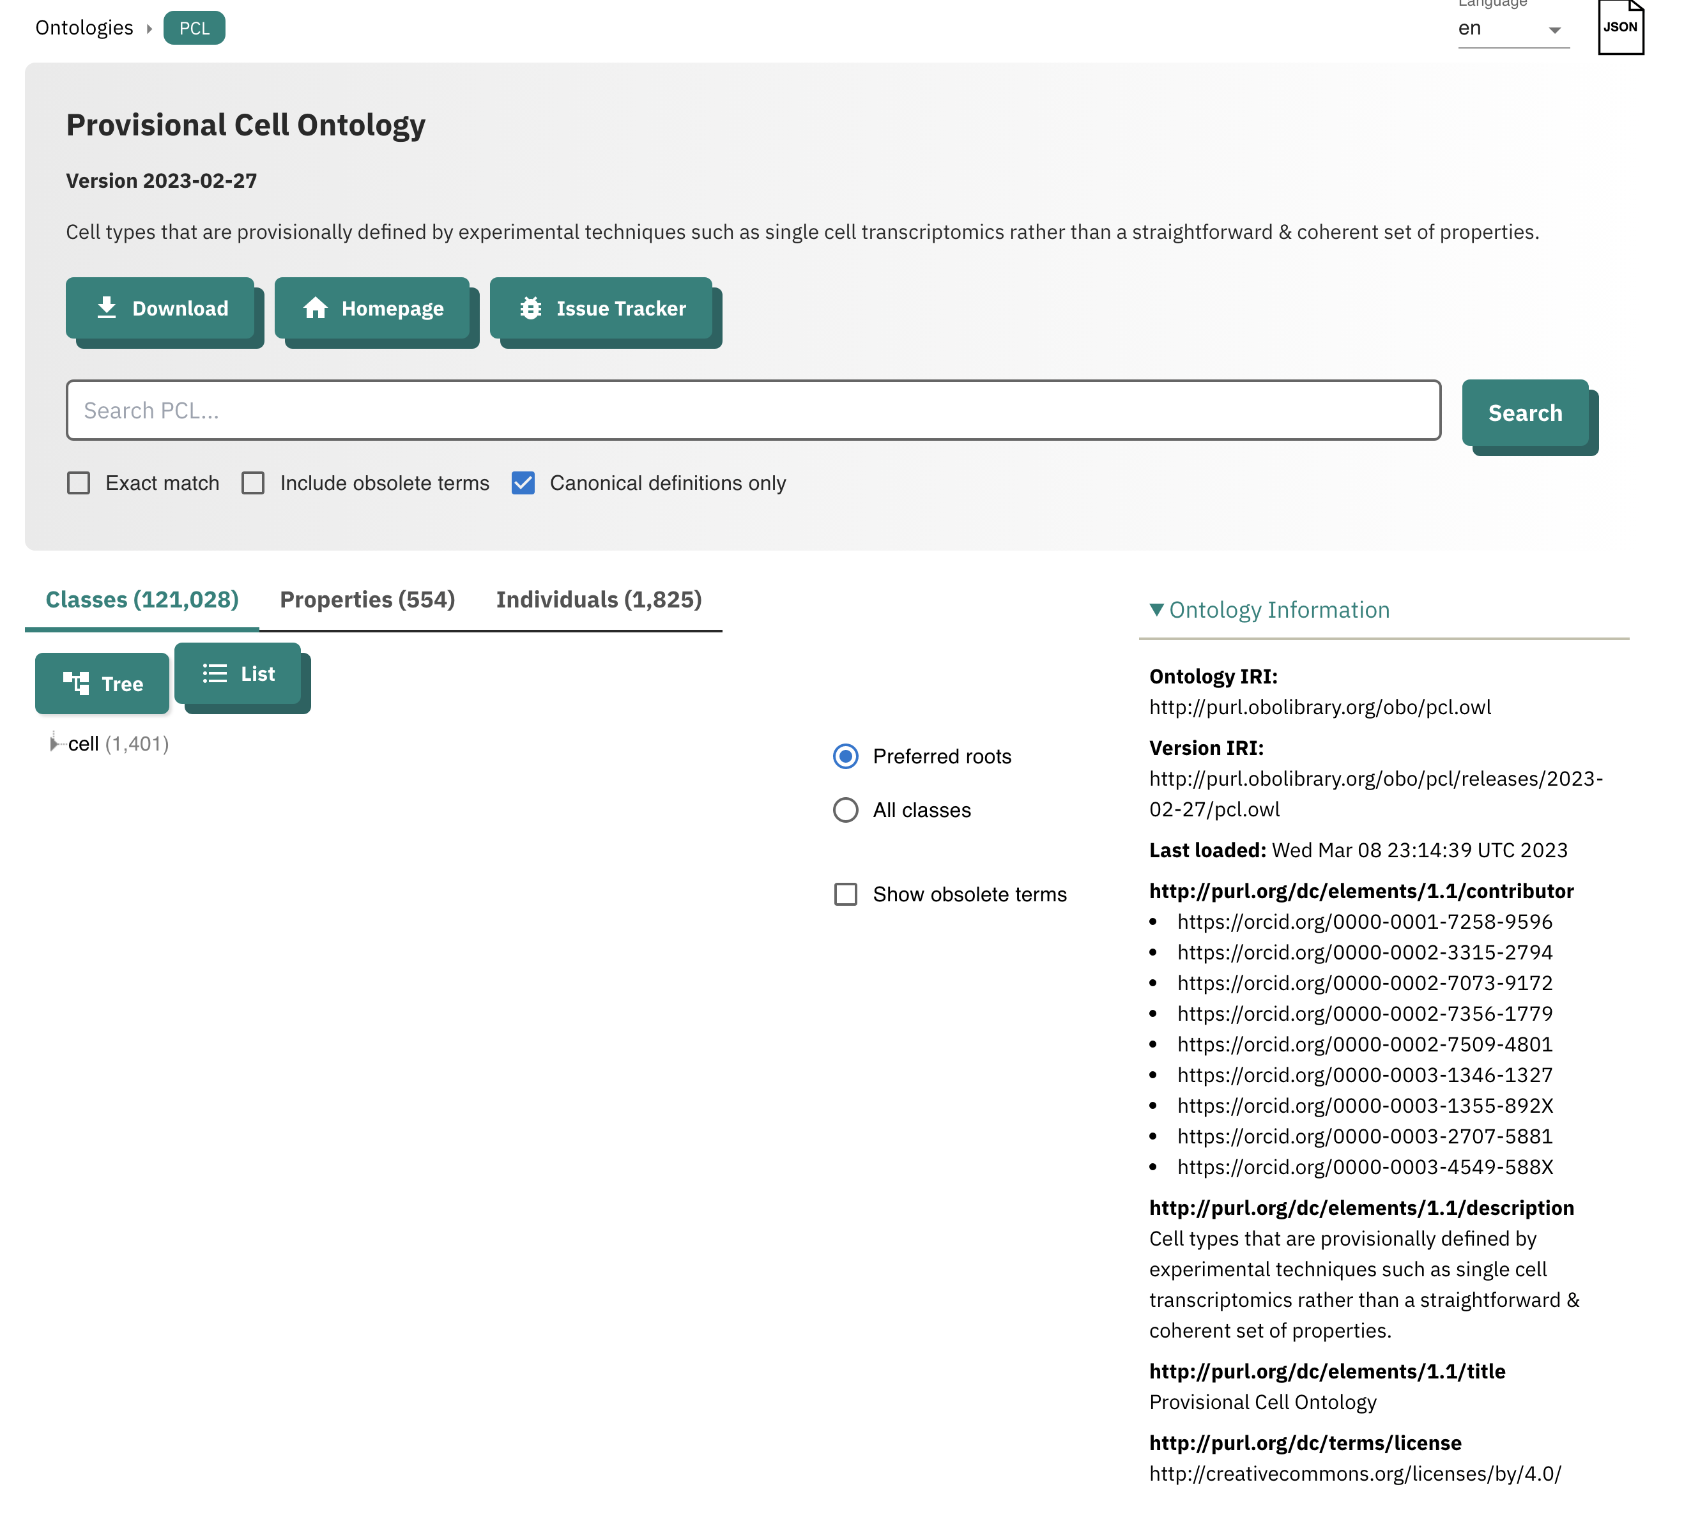Viewport: 1684px width, 1519px height.
Task: Enable Show obsolete terms
Action: tap(845, 894)
